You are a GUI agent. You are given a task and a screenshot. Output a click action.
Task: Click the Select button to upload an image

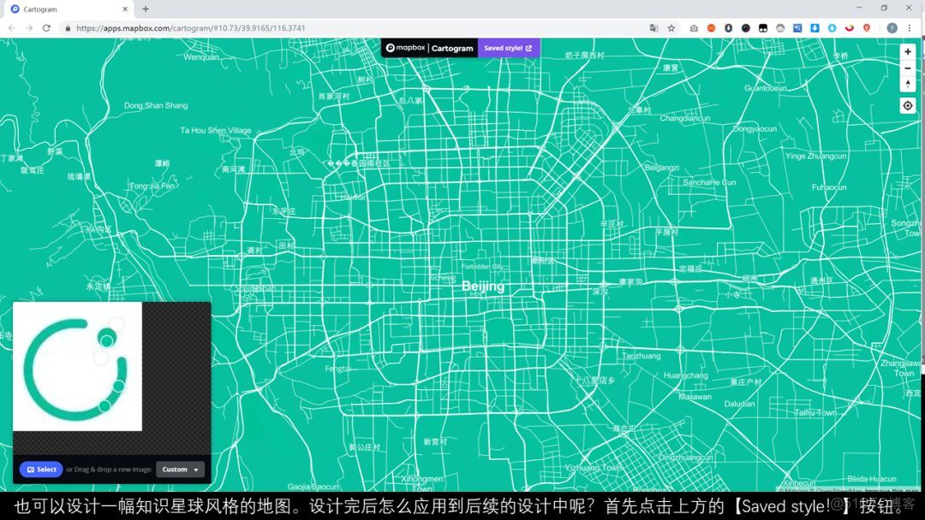point(41,469)
